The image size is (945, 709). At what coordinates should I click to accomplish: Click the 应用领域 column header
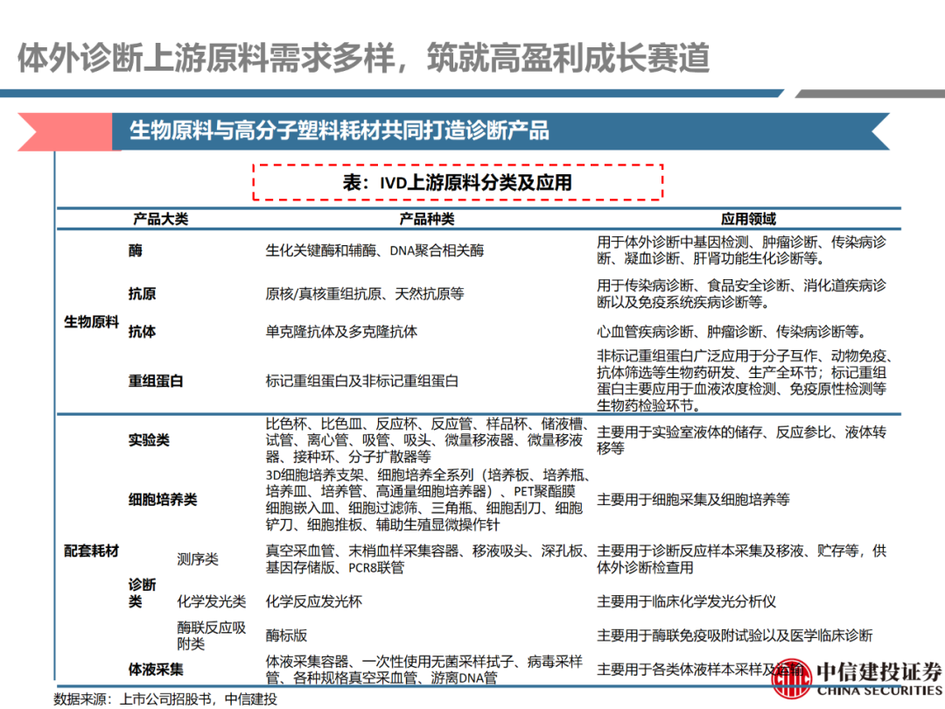pos(748,219)
